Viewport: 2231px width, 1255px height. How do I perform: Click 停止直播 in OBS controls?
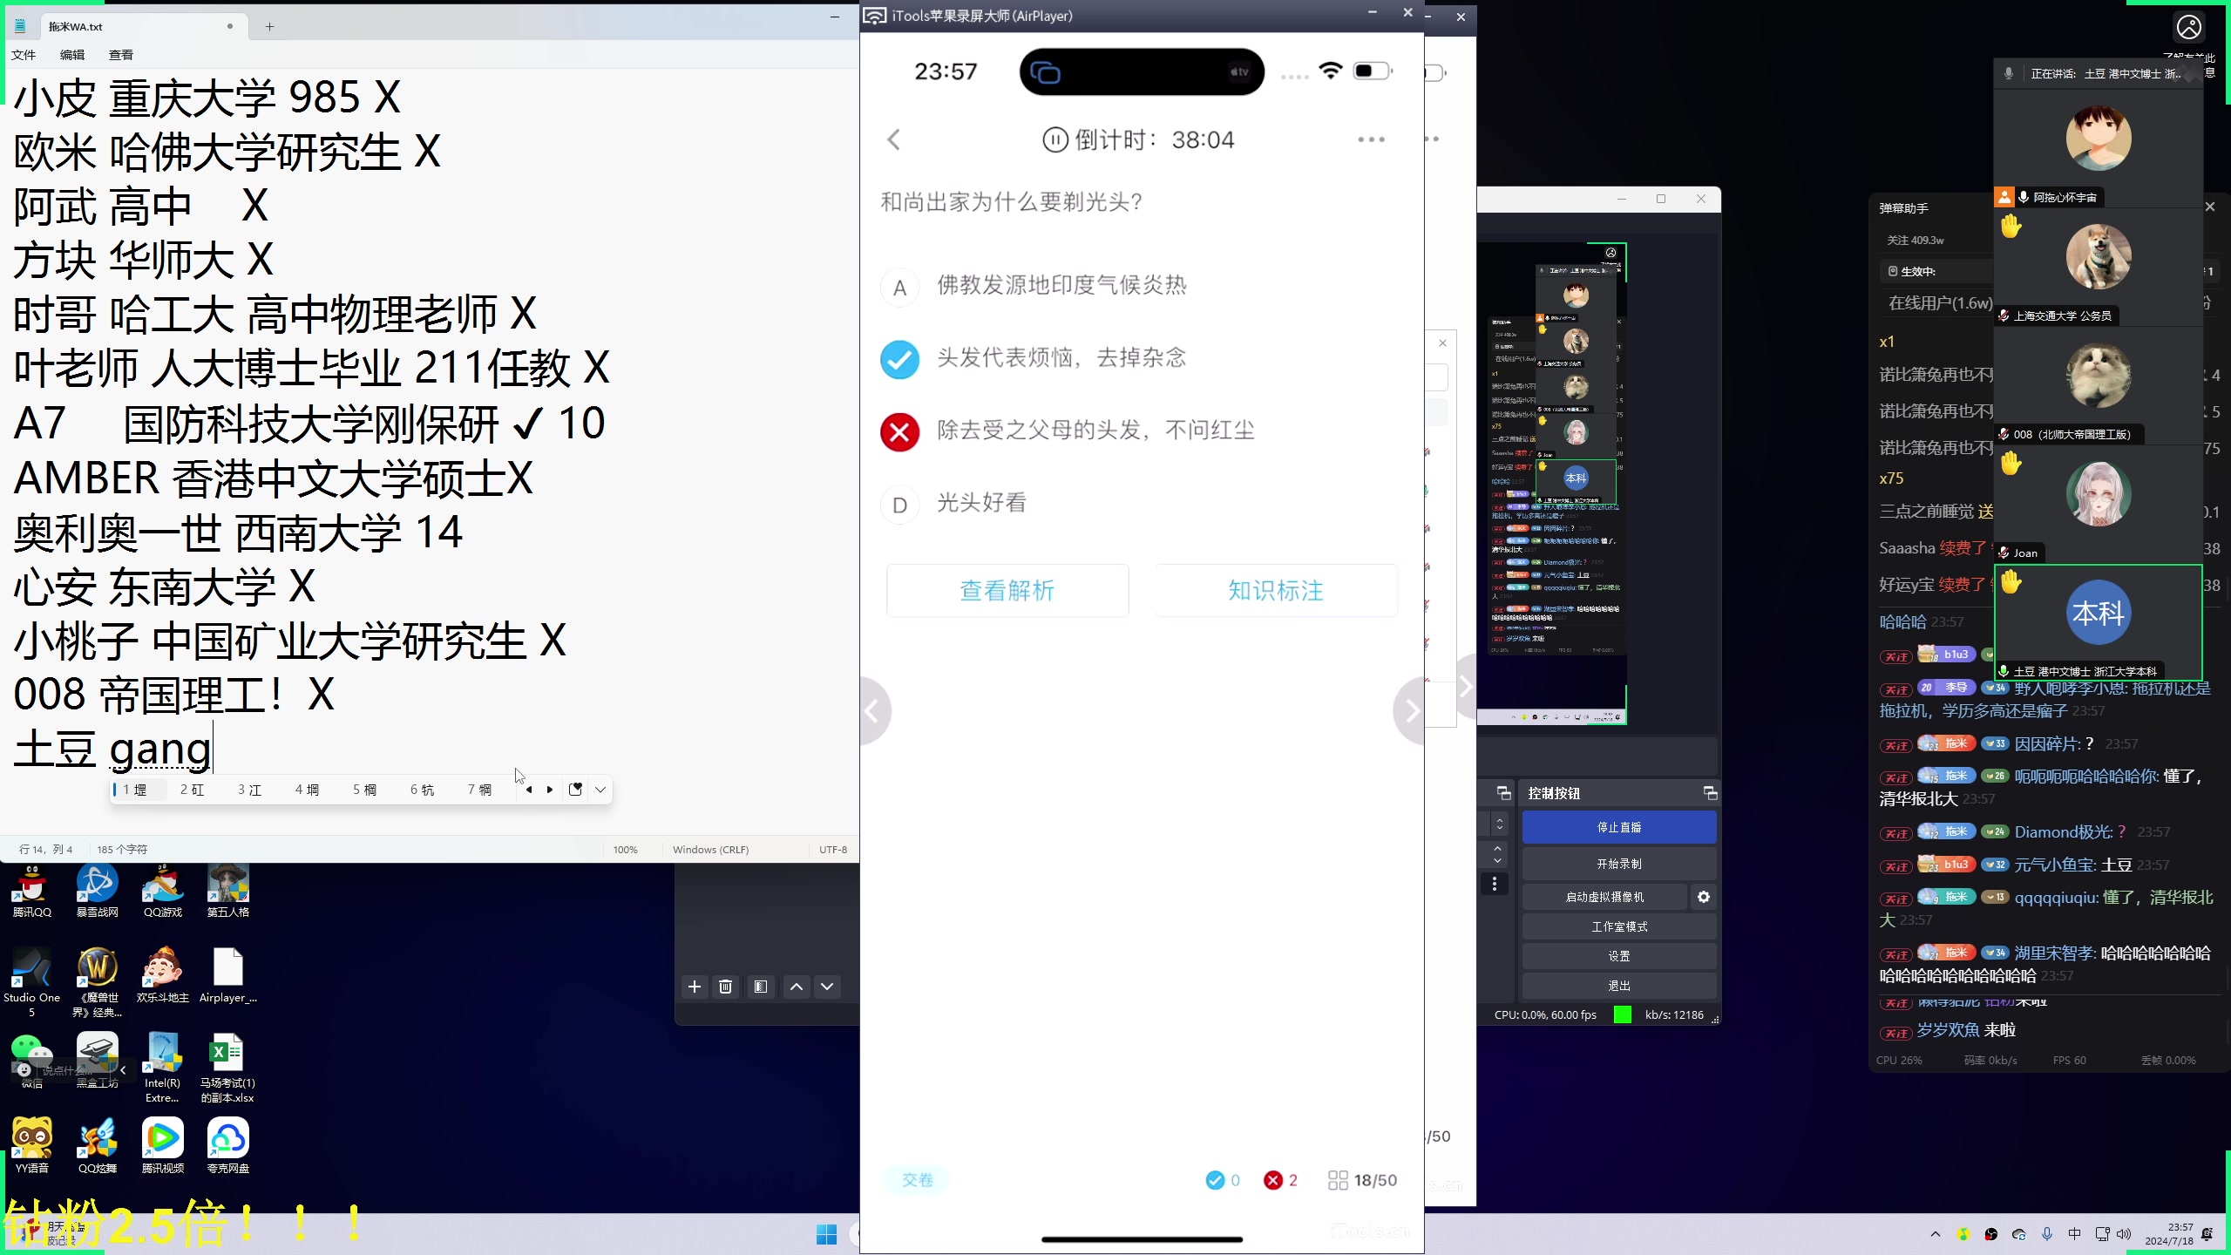(1619, 827)
